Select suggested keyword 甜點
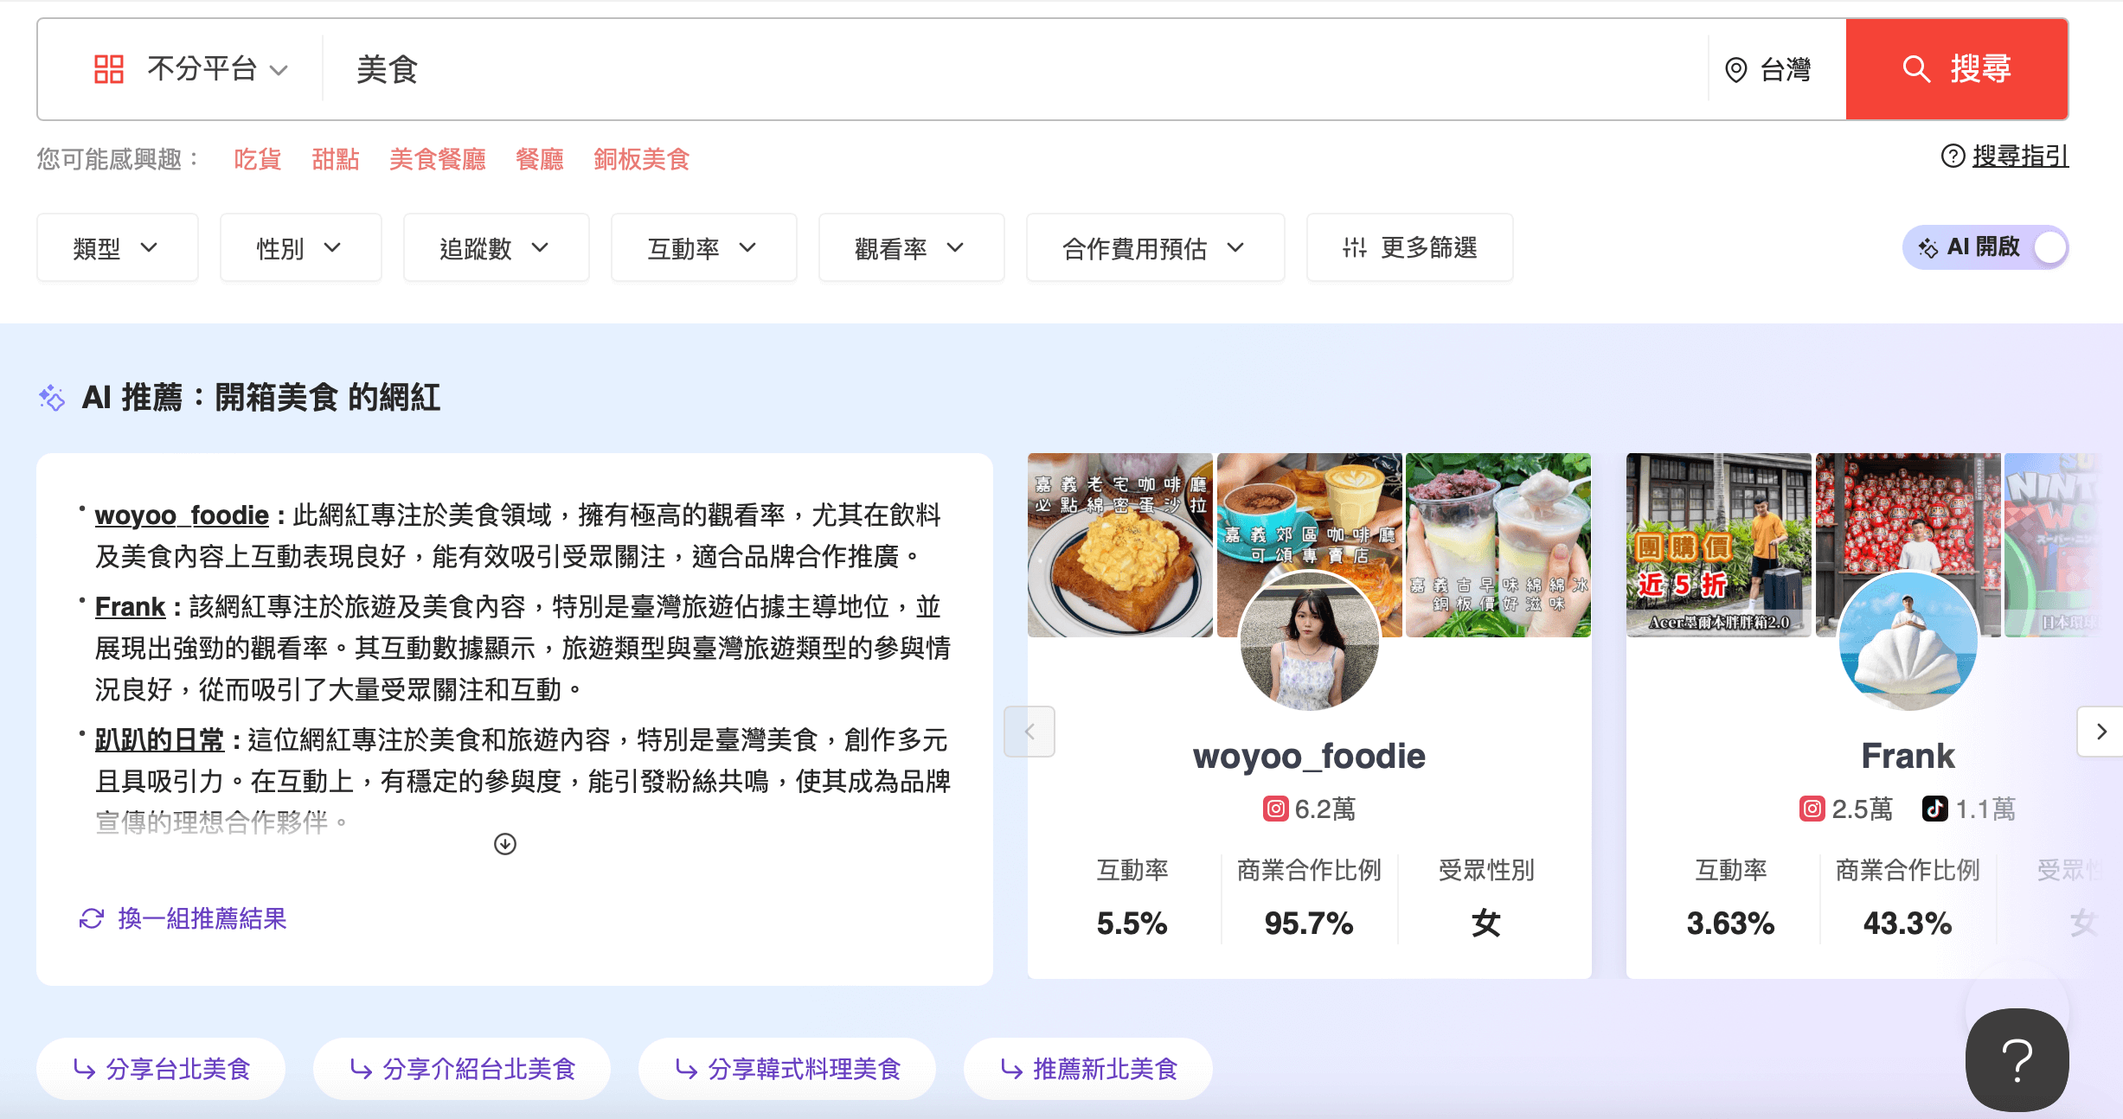This screenshot has height=1119, width=2123. pyautogui.click(x=336, y=159)
